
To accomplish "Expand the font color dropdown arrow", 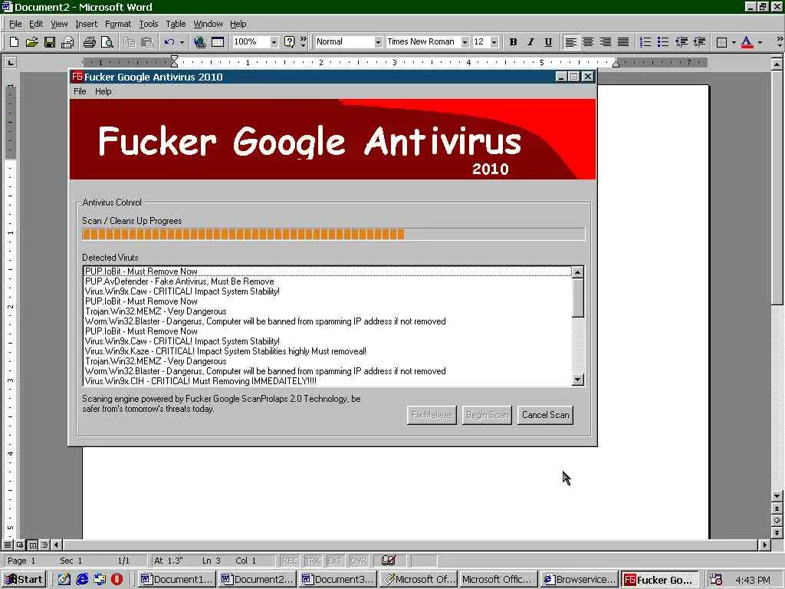I will coord(760,42).
